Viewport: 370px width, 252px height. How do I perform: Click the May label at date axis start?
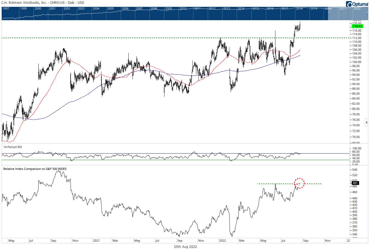[11, 241]
